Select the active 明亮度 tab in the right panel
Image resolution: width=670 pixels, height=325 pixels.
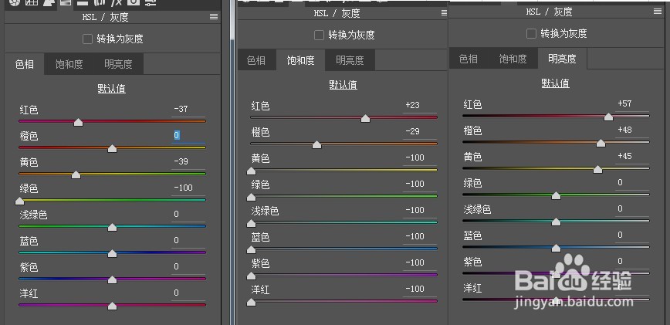click(562, 59)
